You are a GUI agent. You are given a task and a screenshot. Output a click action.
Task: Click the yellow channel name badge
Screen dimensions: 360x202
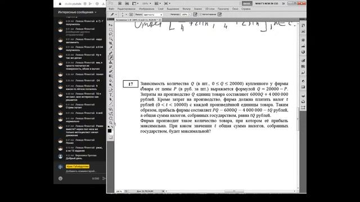click(78, 167)
